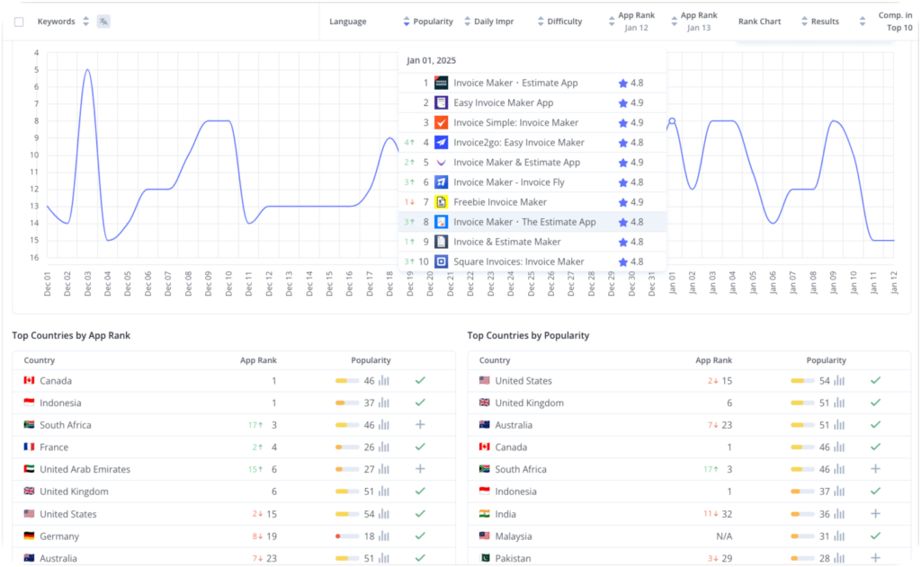921x567 pixels.
Task: Tick the select-all keywords checkbox
Action: 19,22
